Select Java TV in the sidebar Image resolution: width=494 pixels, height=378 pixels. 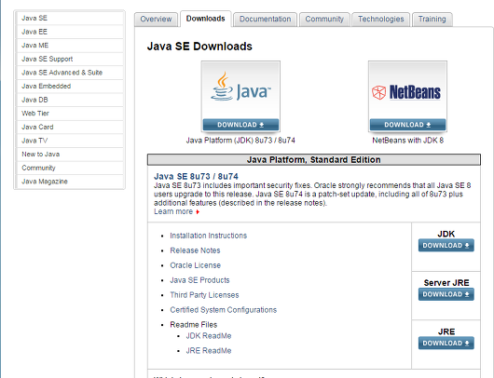point(69,141)
